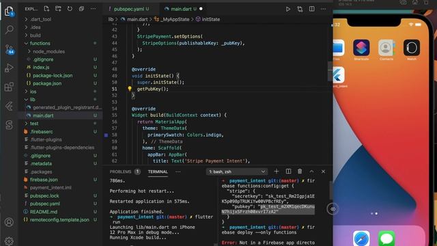
Task: Open the Search view in activity bar
Action: tap(9, 29)
